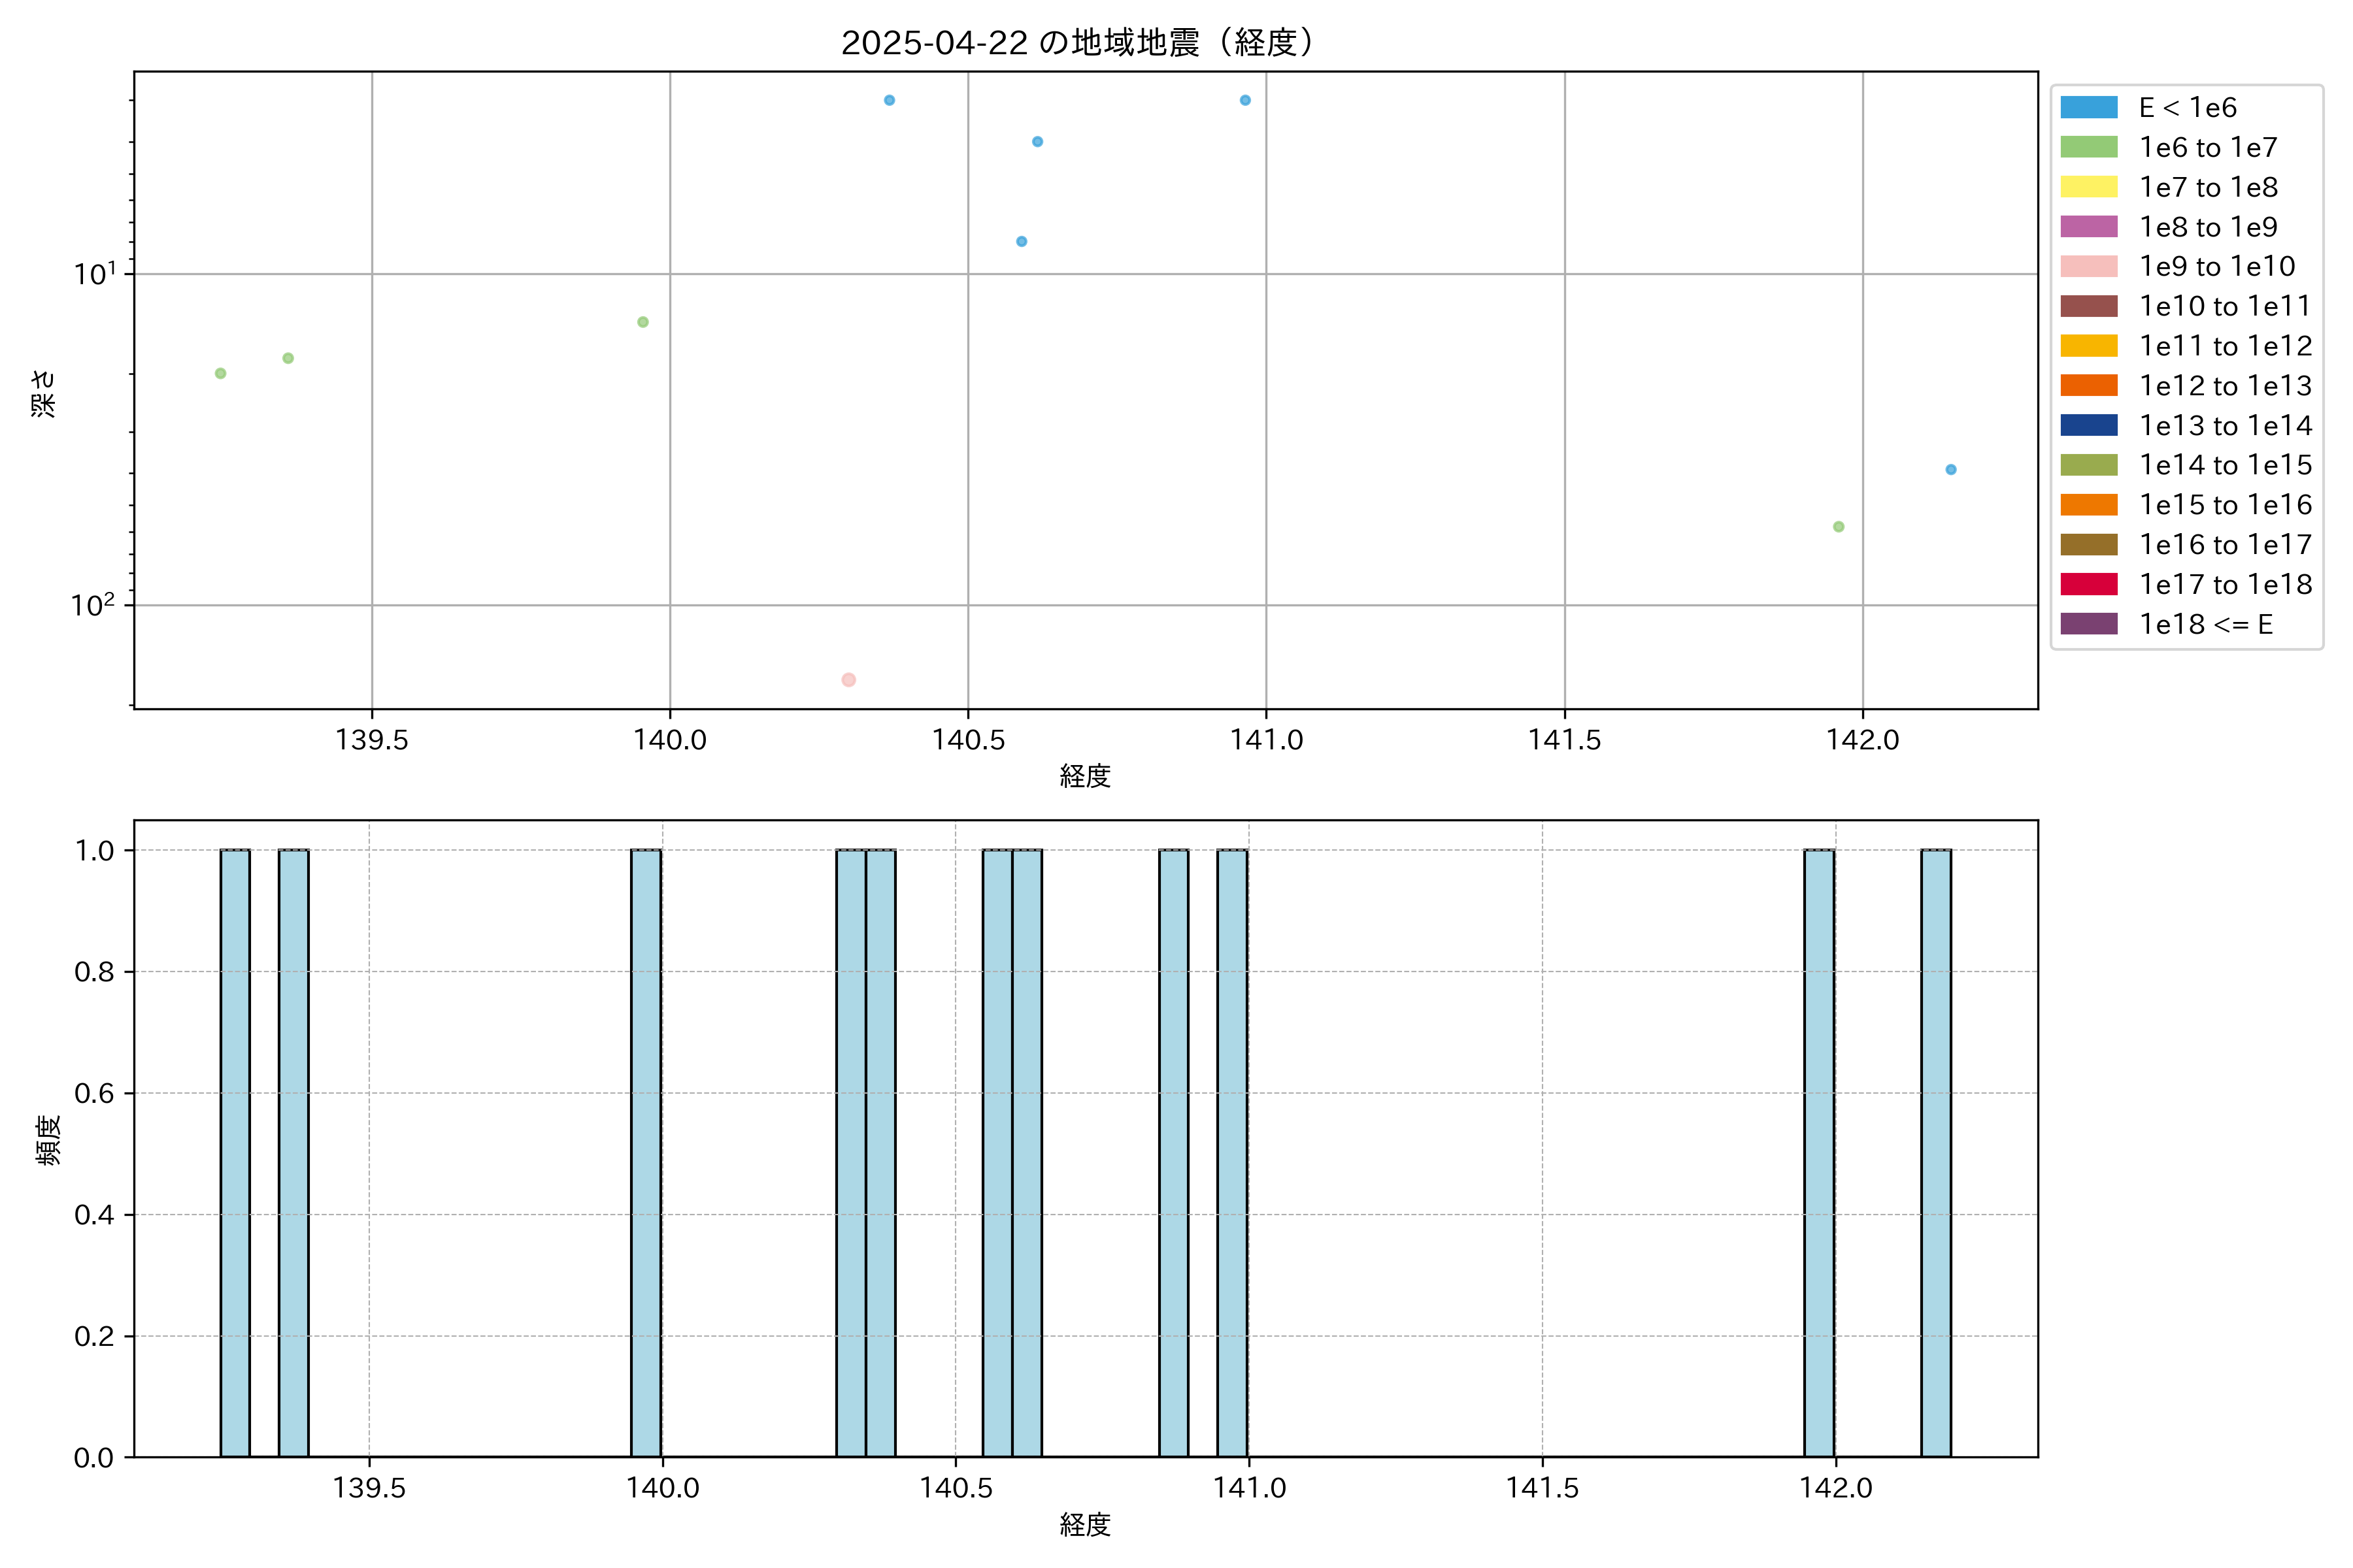Click the green 1e6 to 1e7 legend swatch
The height and width of the screenshot is (1568, 2353).
pyautogui.click(x=2088, y=147)
